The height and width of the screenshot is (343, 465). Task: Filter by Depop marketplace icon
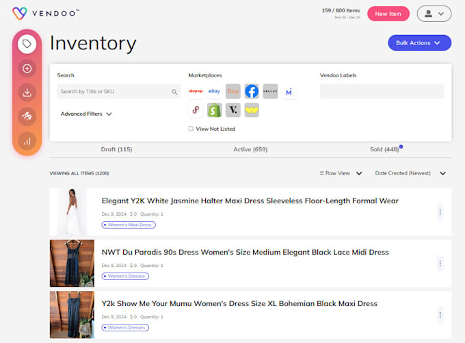click(196, 91)
